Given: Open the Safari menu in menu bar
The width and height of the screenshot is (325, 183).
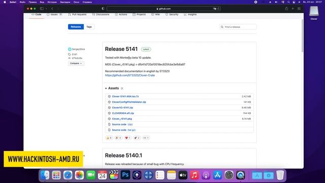Looking at the screenshot, I should [x=13, y=2].
